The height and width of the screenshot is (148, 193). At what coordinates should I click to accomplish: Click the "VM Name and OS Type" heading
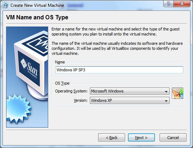(37, 17)
